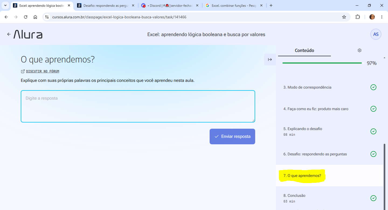The image size is (388, 210).
Task: Go to the browser home page
Action: (x=35, y=17)
